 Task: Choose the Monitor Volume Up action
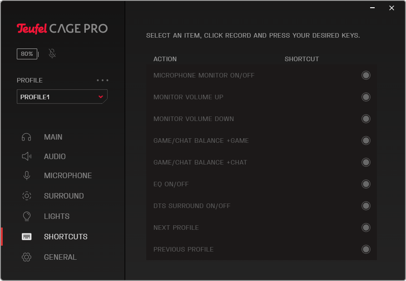pyautogui.click(x=188, y=97)
